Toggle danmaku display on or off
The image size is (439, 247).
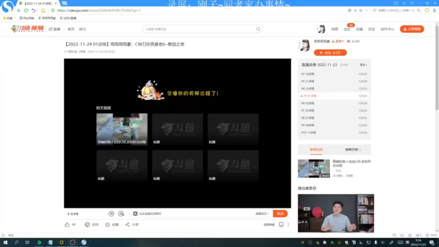[111, 214]
